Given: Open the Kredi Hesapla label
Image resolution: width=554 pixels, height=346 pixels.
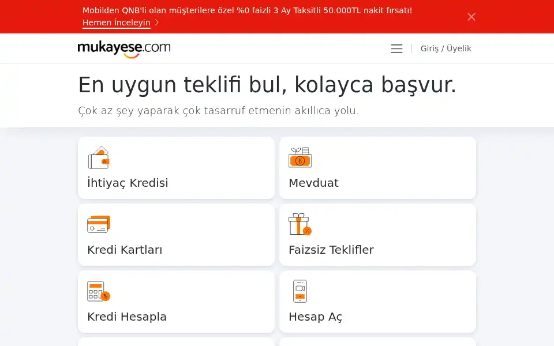Looking at the screenshot, I should (127, 317).
